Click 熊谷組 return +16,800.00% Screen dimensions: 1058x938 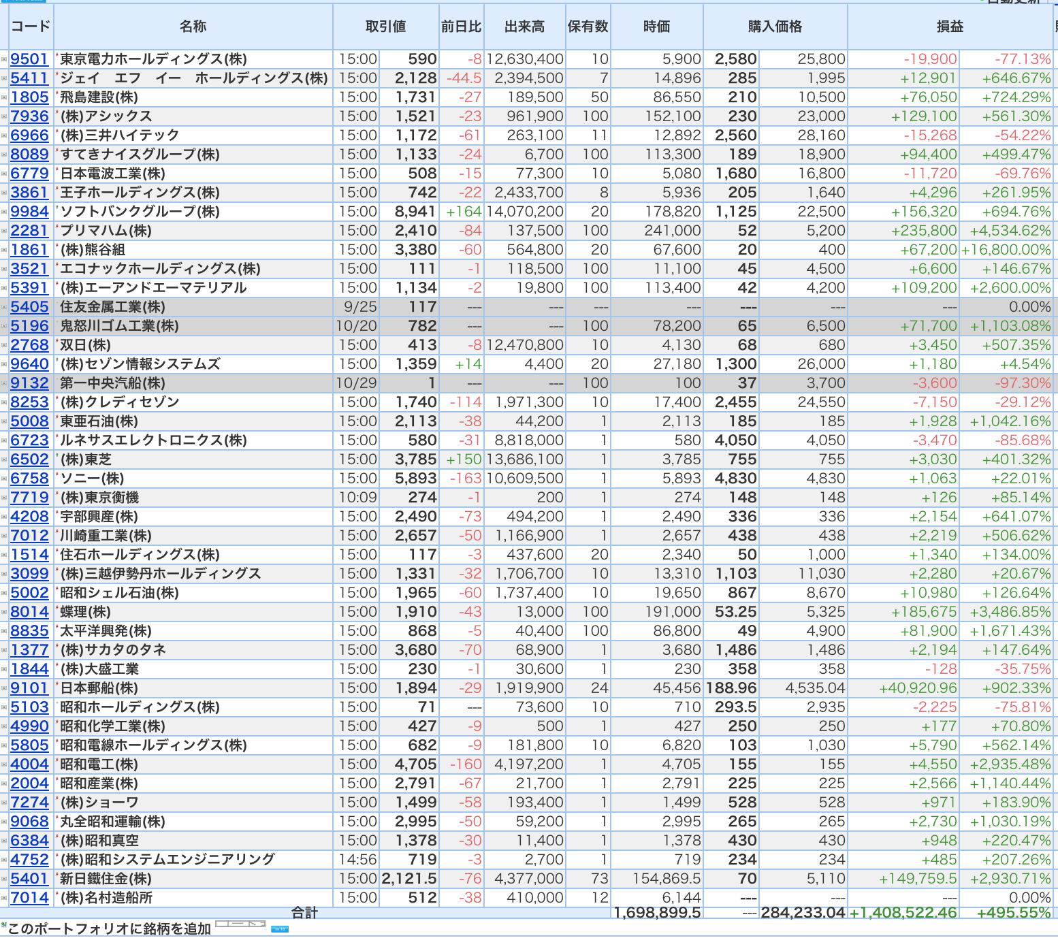point(1006,250)
